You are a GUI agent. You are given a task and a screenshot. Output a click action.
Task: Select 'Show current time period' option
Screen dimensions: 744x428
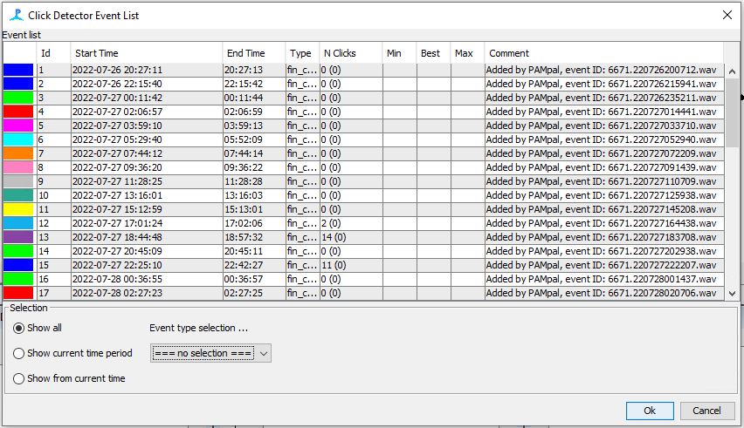click(18, 353)
